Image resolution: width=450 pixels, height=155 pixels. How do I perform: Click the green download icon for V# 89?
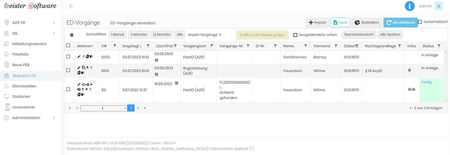tap(83, 89)
